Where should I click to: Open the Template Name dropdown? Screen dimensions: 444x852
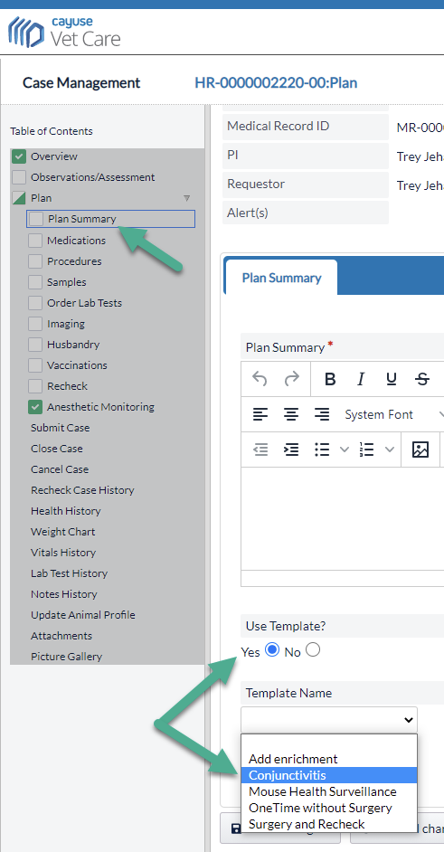click(329, 720)
